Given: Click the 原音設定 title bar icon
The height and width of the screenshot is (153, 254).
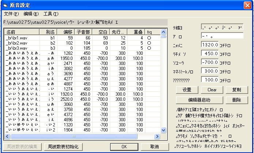Looking at the screenshot, I should [x=5, y=5].
